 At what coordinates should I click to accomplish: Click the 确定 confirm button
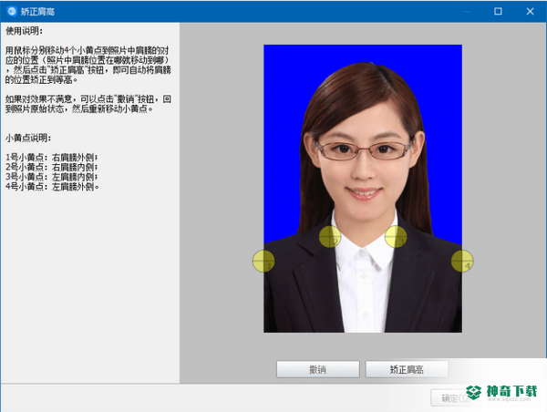coord(457,397)
